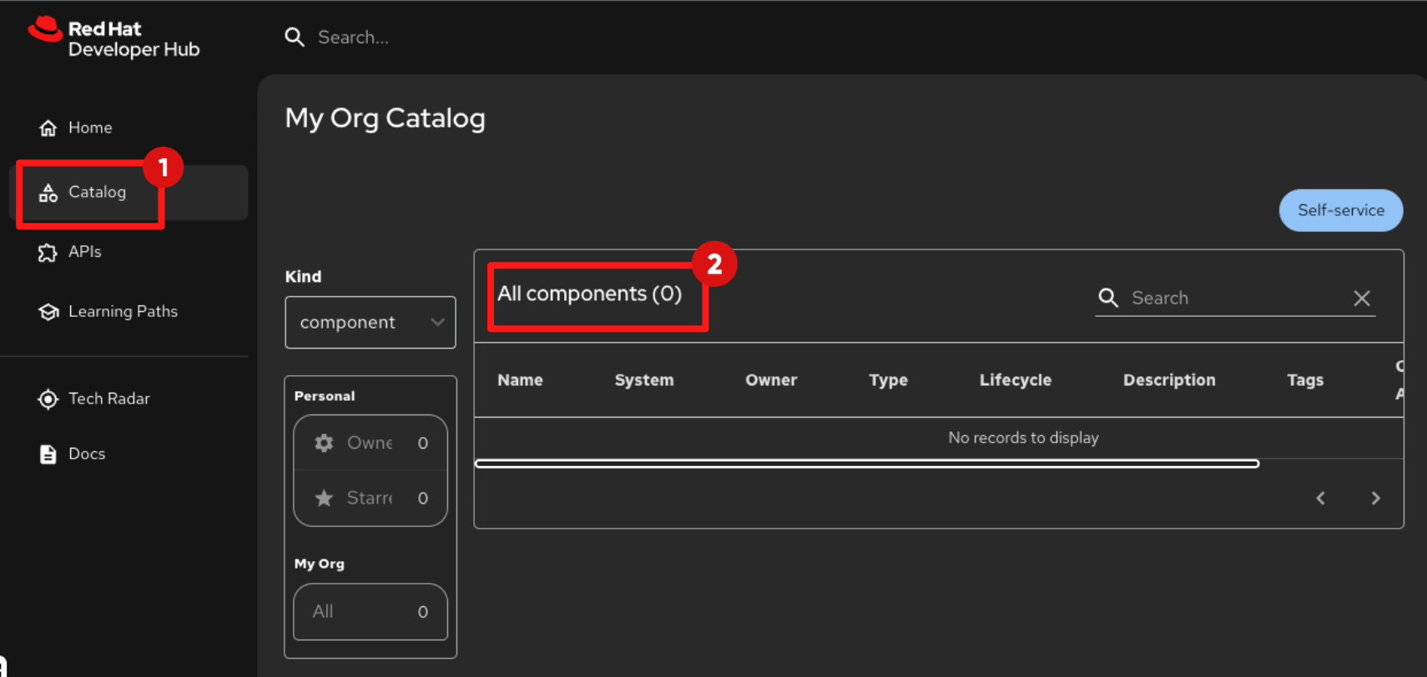Click the Home house icon

[48, 128]
